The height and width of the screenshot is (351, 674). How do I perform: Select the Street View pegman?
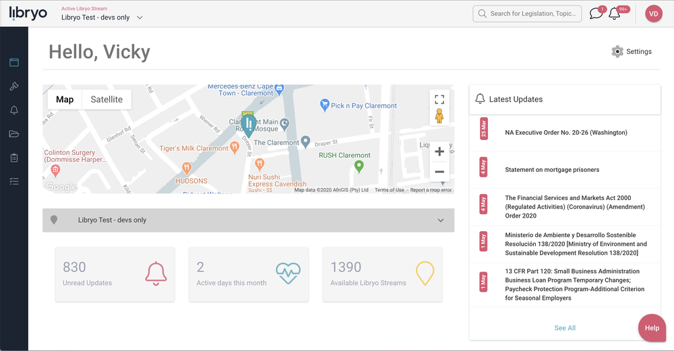click(439, 116)
